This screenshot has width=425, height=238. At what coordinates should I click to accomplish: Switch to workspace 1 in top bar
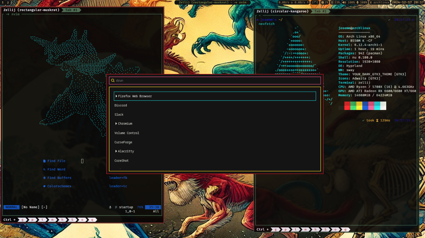3,2
